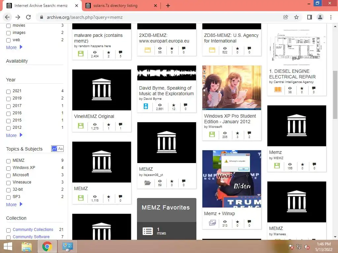Open the Community Software link
This screenshot has height=253, width=338.
point(31,237)
